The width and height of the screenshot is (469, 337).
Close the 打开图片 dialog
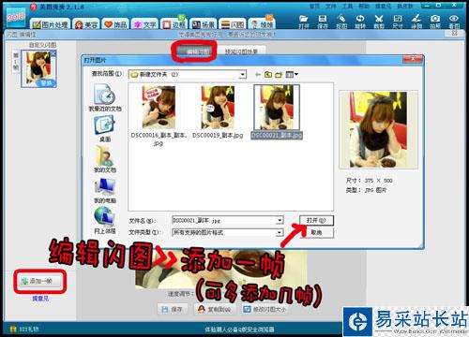click(x=413, y=59)
